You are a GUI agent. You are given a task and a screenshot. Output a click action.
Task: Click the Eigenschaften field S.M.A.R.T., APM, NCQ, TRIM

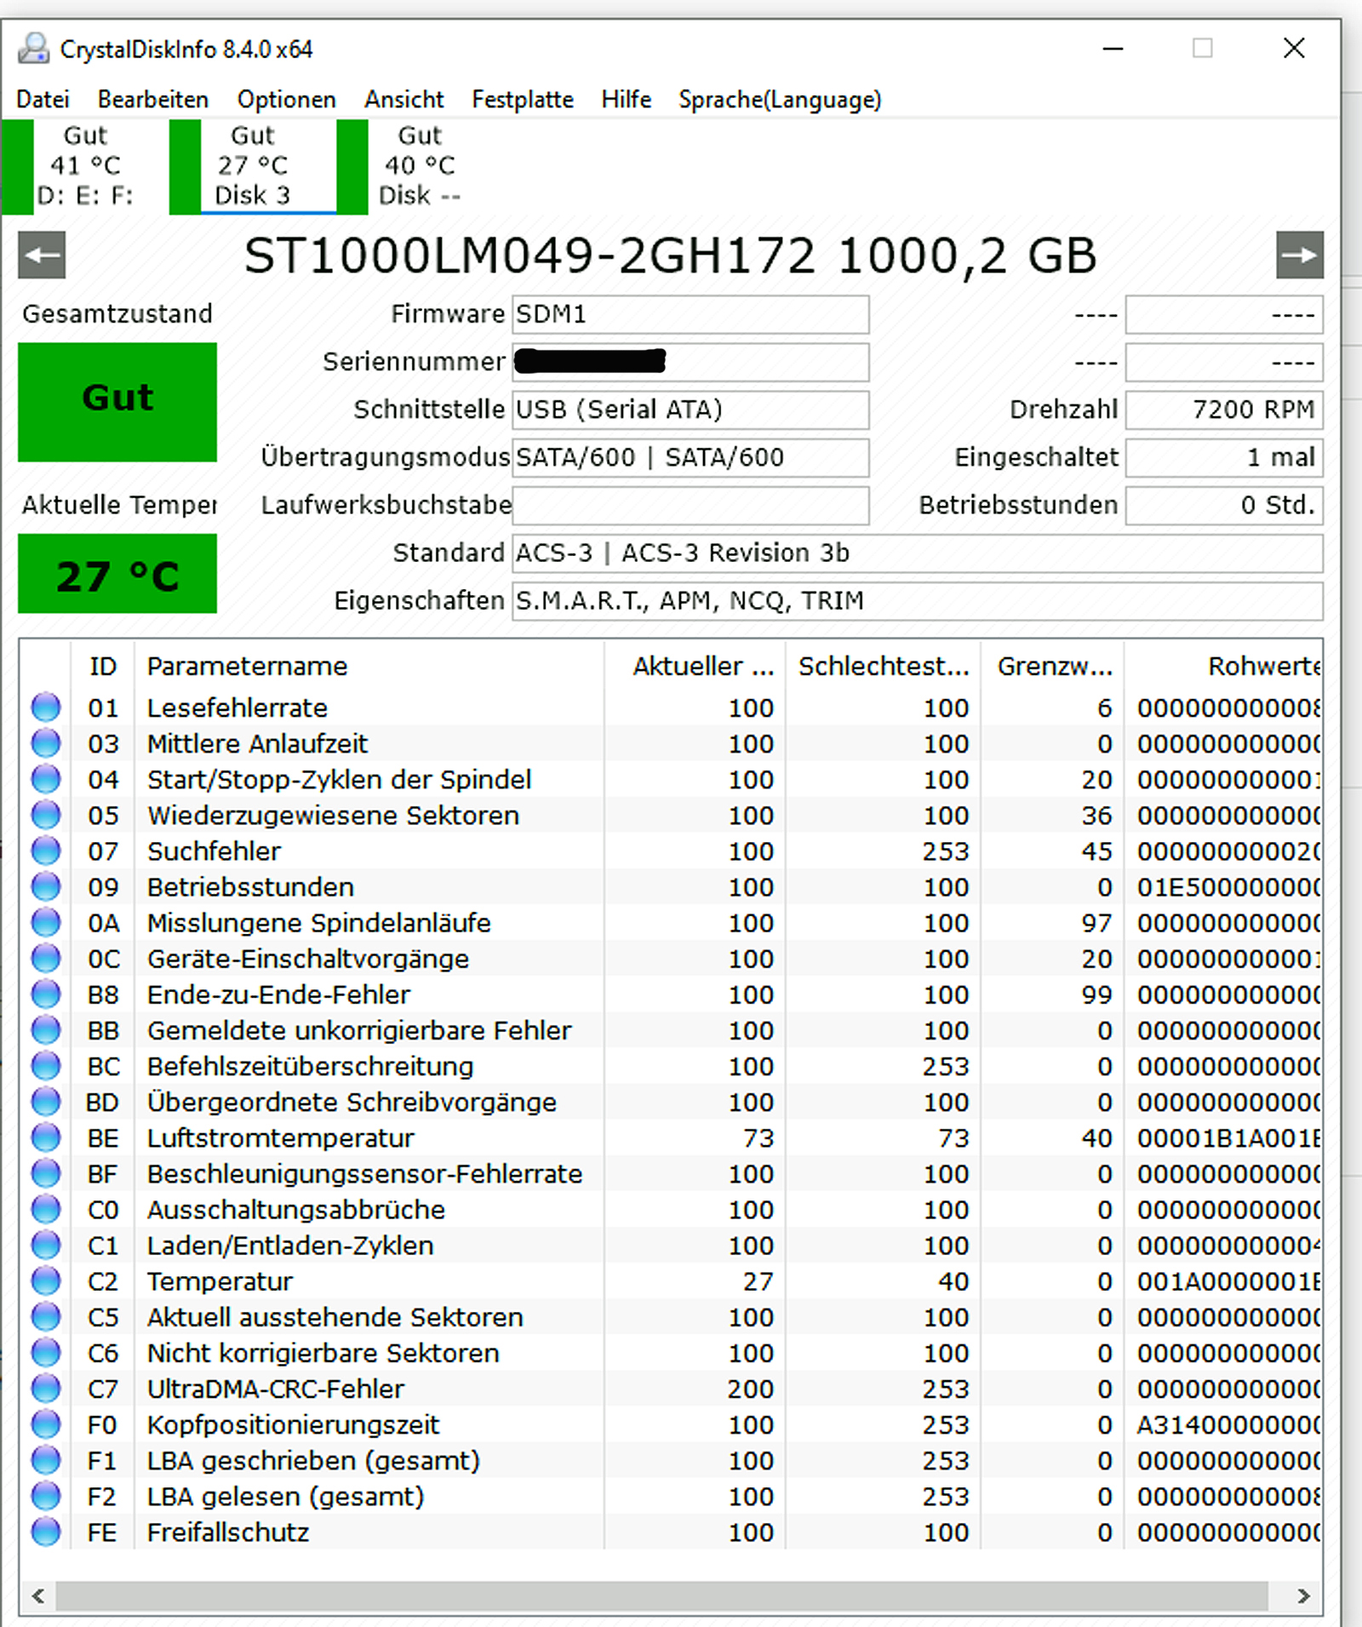[x=917, y=601]
